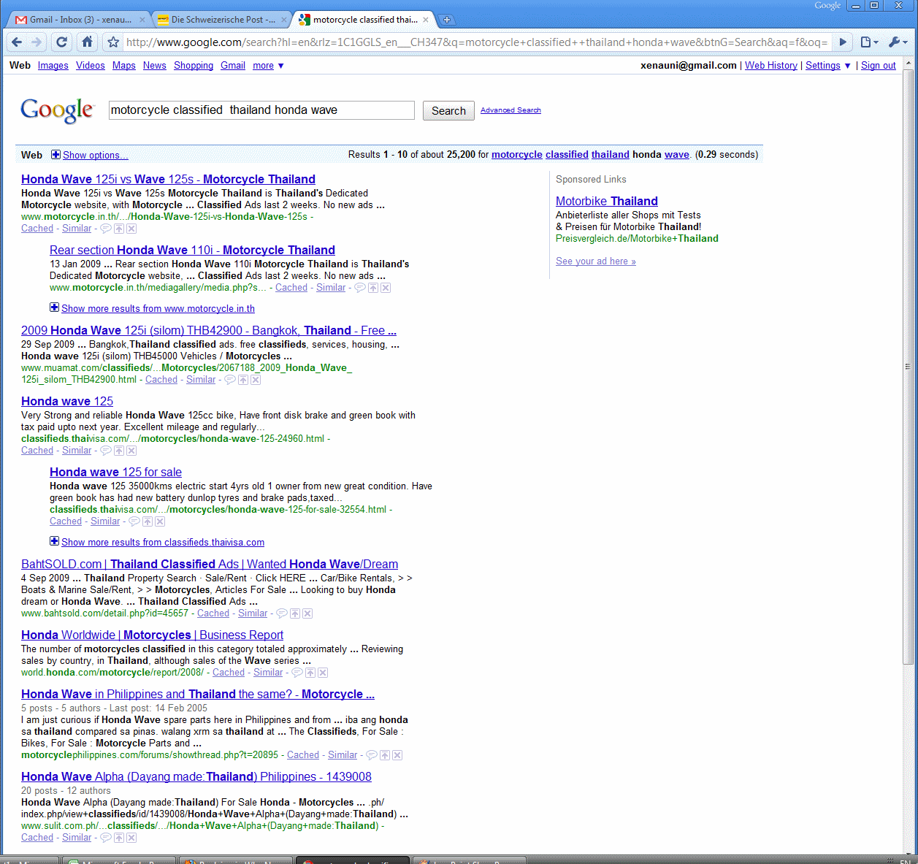The width and height of the screenshot is (918, 864).
Task: Open Videos search
Action: (91, 66)
